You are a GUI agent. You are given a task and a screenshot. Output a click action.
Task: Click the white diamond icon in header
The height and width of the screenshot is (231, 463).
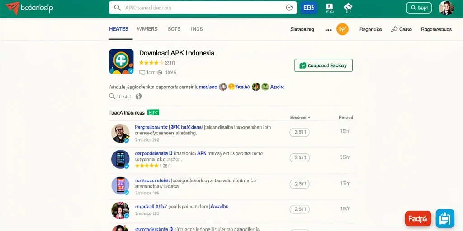pos(348,8)
